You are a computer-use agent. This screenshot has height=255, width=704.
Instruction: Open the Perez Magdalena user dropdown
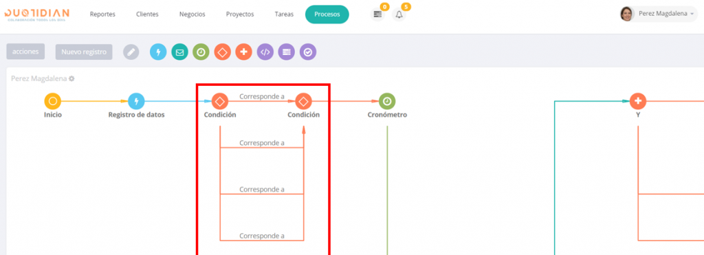click(658, 14)
